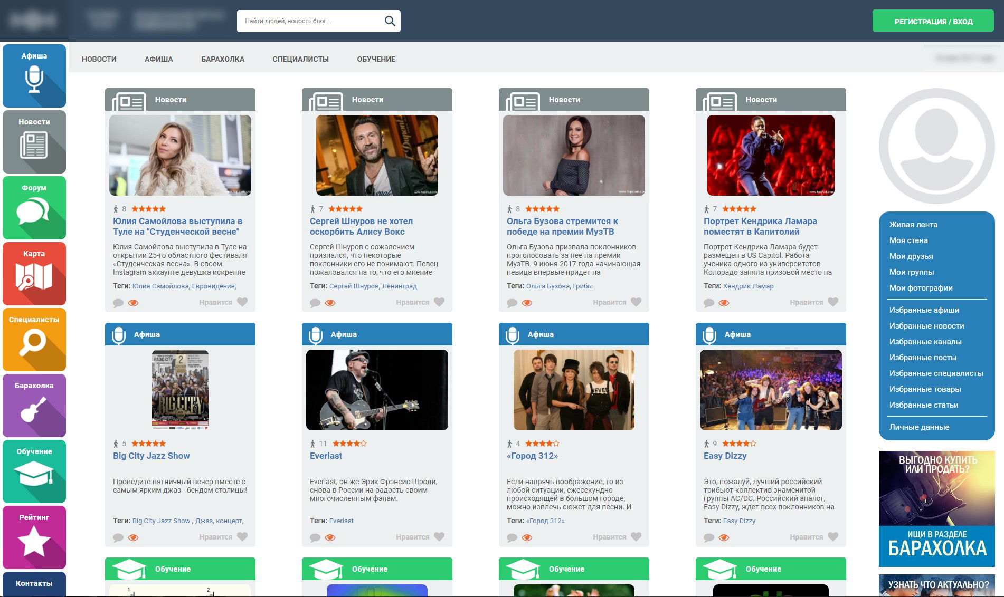The width and height of the screenshot is (1004, 597).
Task: Open the Избранные специалисты link
Action: click(x=936, y=373)
